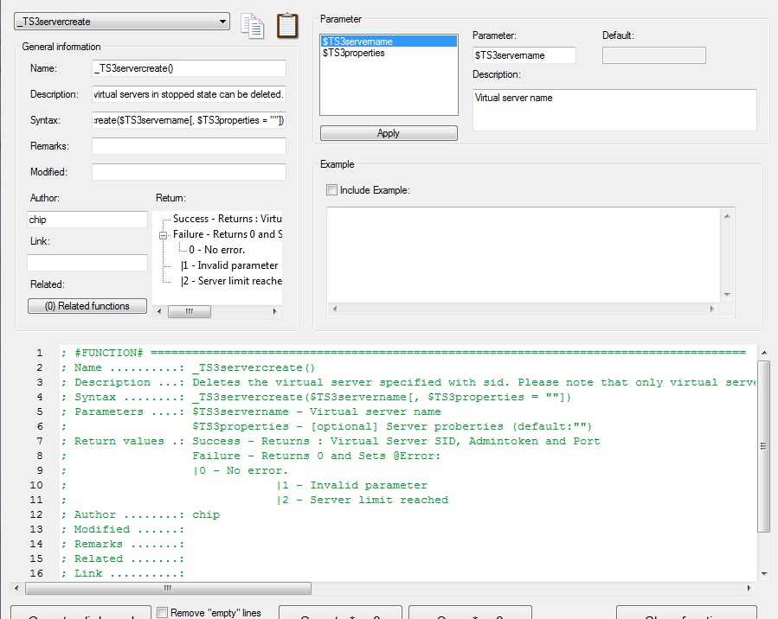
Task: Select the '1 - Invalid parameter' tree item
Action: click(230, 265)
